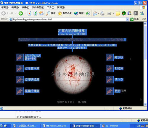Click the Print icon in toolbar
The image size is (148, 128).
102,13
